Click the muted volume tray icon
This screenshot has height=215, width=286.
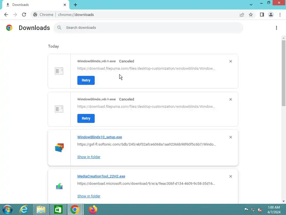[260, 209]
